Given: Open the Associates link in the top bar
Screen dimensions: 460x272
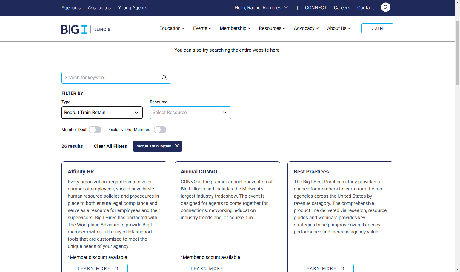Looking at the screenshot, I should [99, 7].
